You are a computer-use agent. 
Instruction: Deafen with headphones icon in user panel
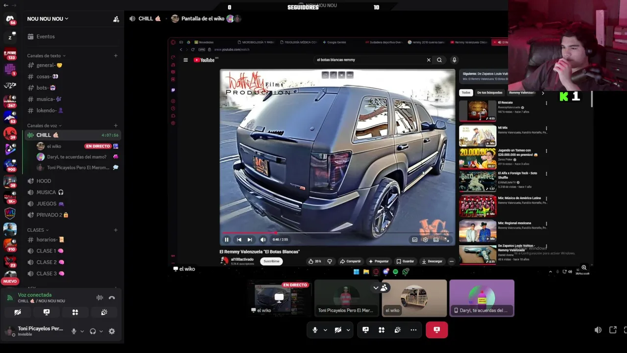pyautogui.click(x=93, y=331)
